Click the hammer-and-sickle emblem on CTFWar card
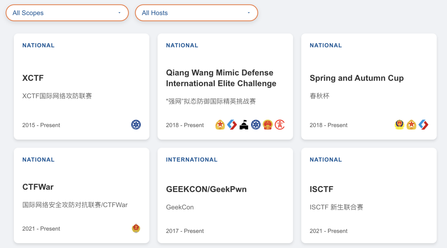 [136, 228]
